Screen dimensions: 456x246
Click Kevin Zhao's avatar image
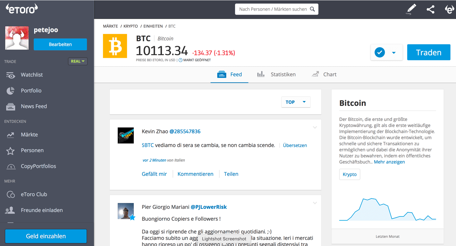(x=126, y=135)
